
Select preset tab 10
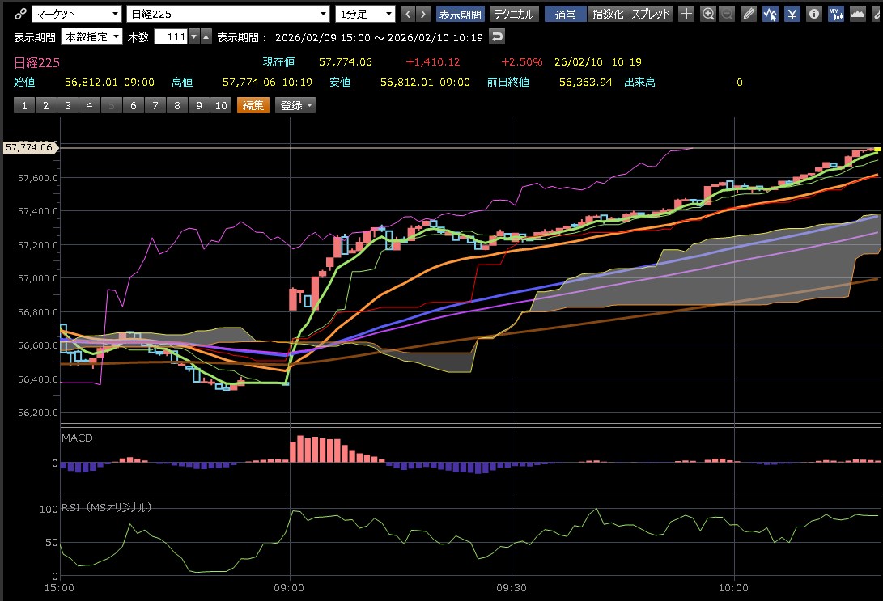pyautogui.click(x=219, y=105)
